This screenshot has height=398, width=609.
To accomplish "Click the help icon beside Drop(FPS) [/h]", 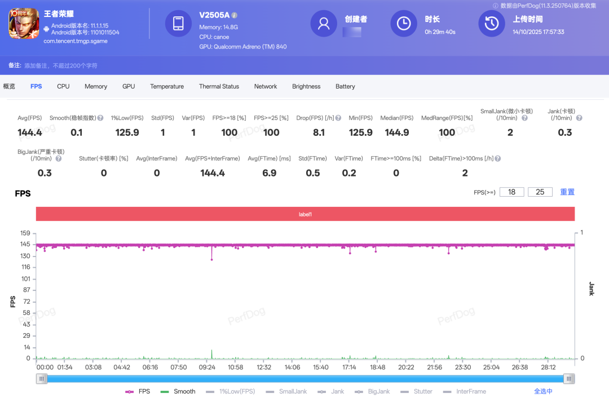I will tap(338, 118).
